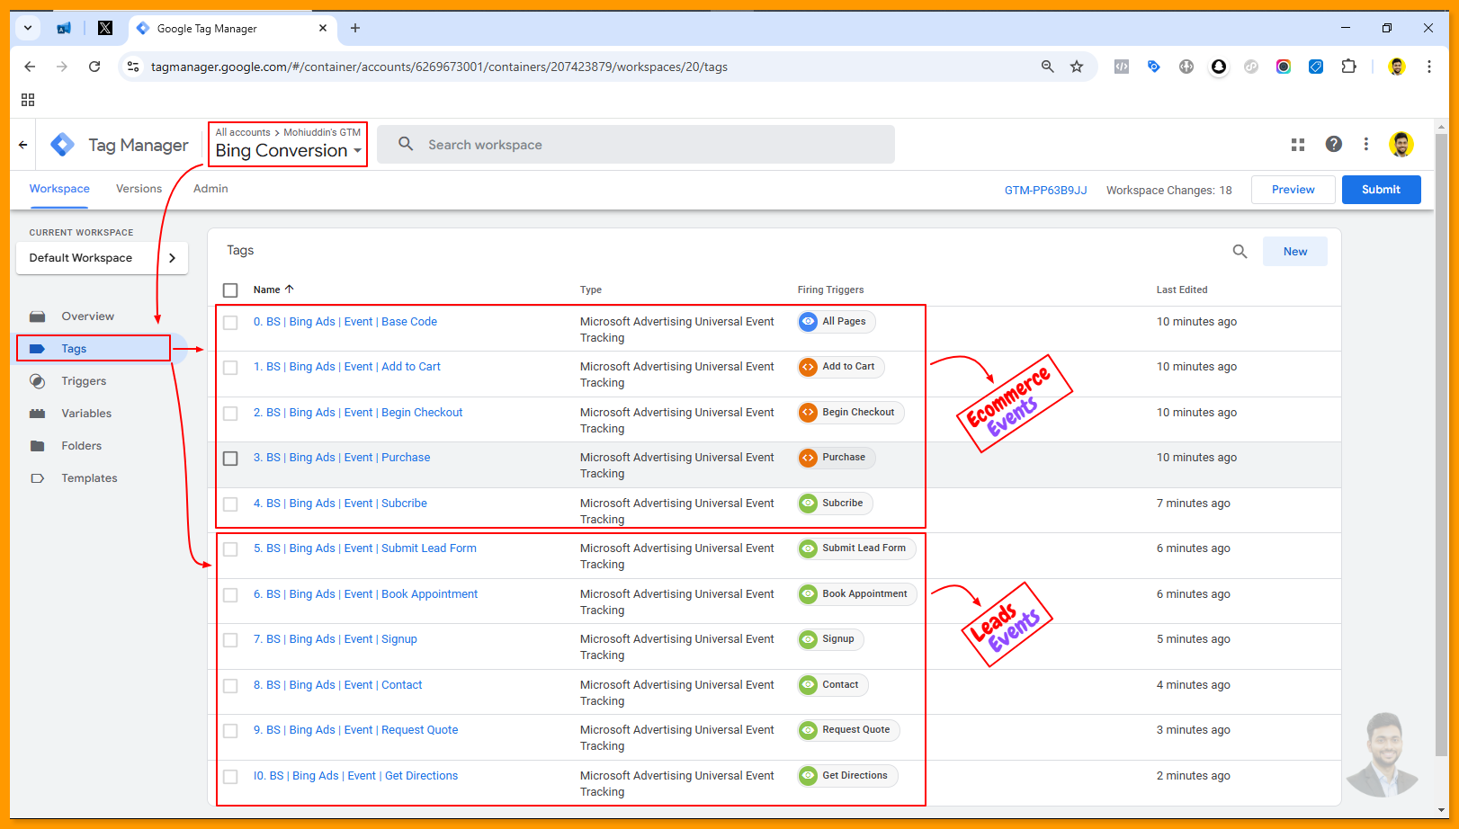Screen dimensions: 1459x829
Task: Switch to the Versions tab
Action: pyautogui.click(x=139, y=189)
